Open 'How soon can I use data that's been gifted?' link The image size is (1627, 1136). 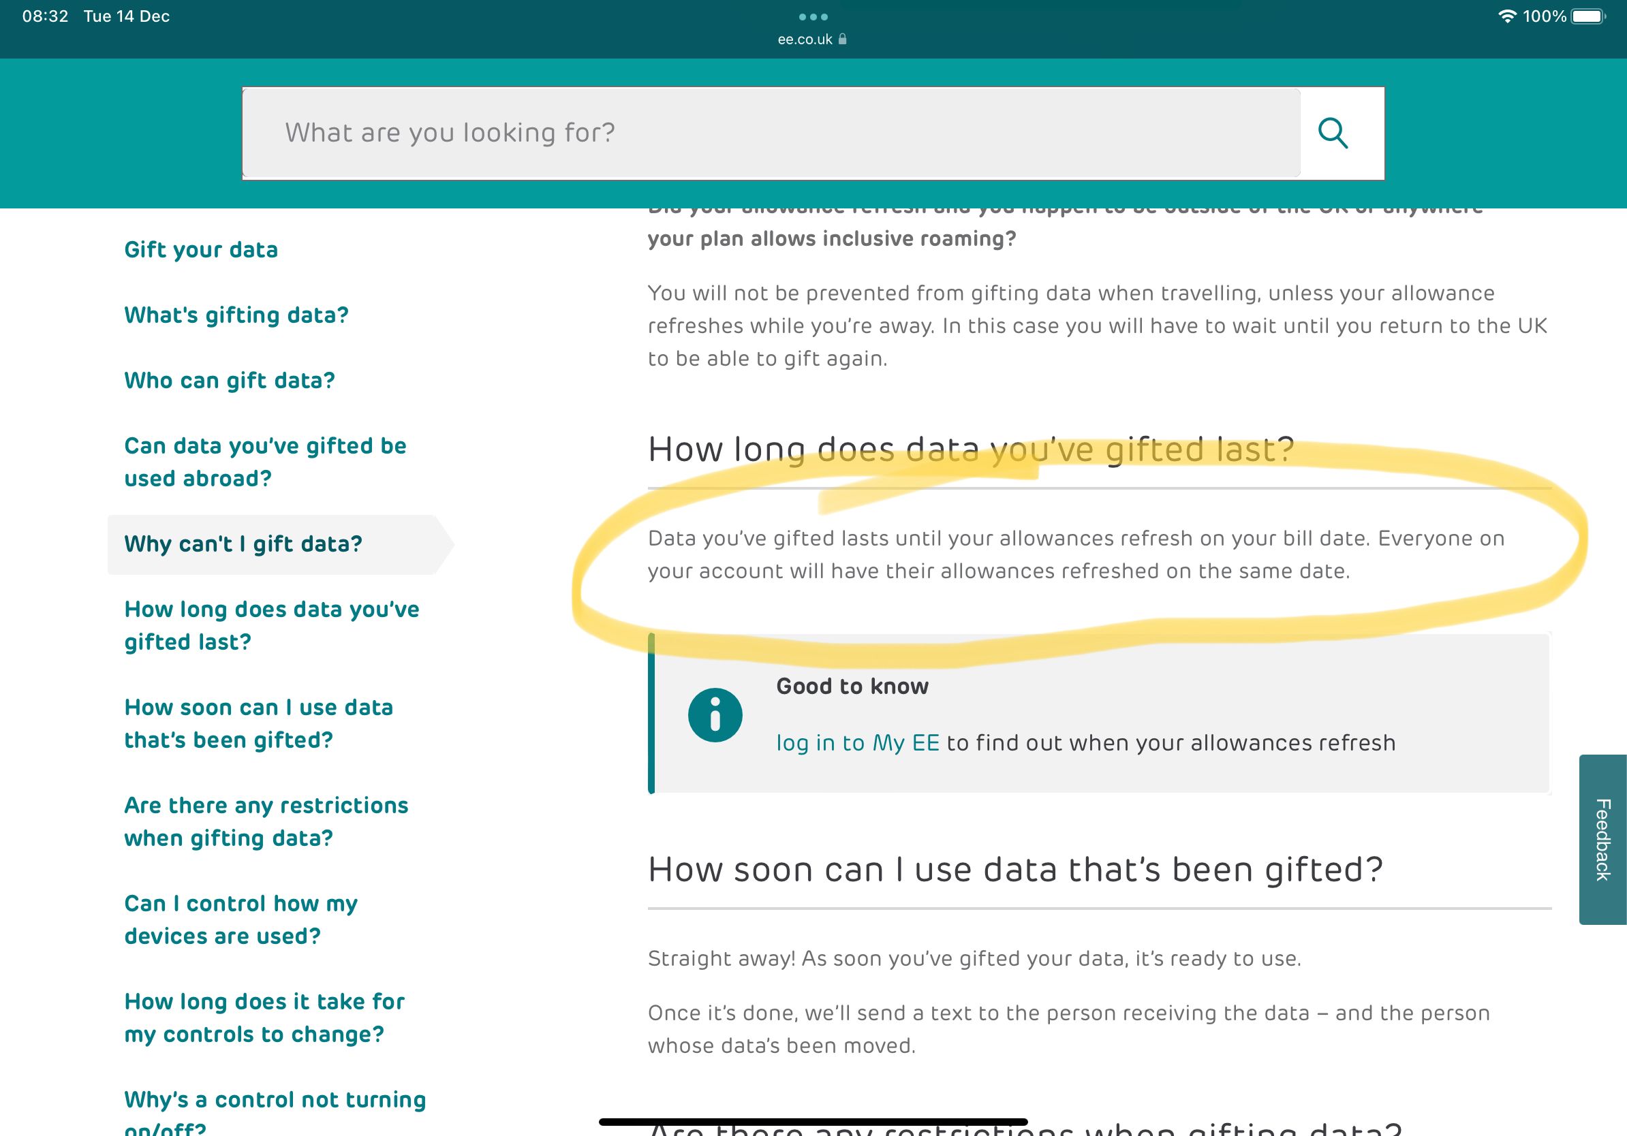click(258, 723)
